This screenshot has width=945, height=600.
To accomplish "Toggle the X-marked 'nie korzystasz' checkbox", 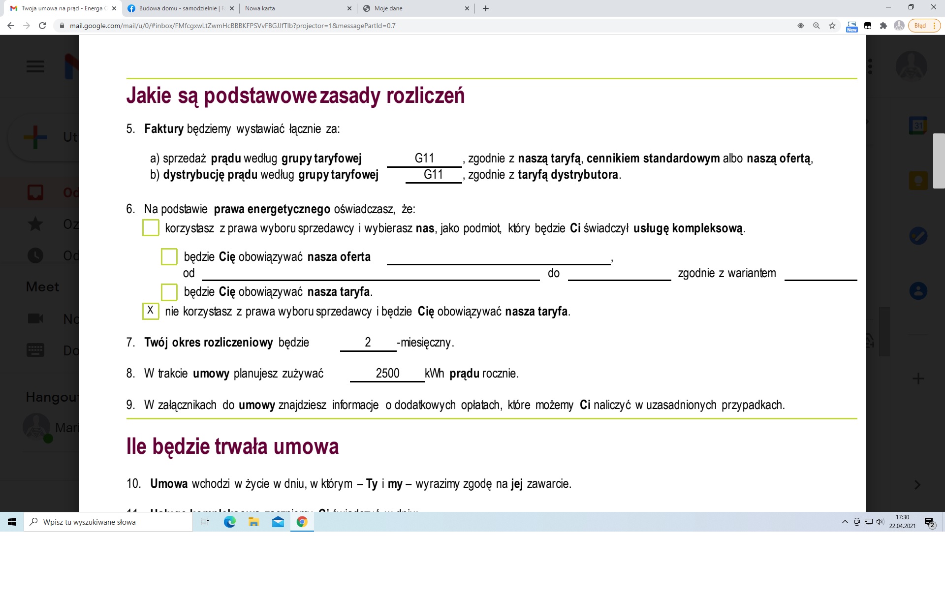I will (151, 311).
